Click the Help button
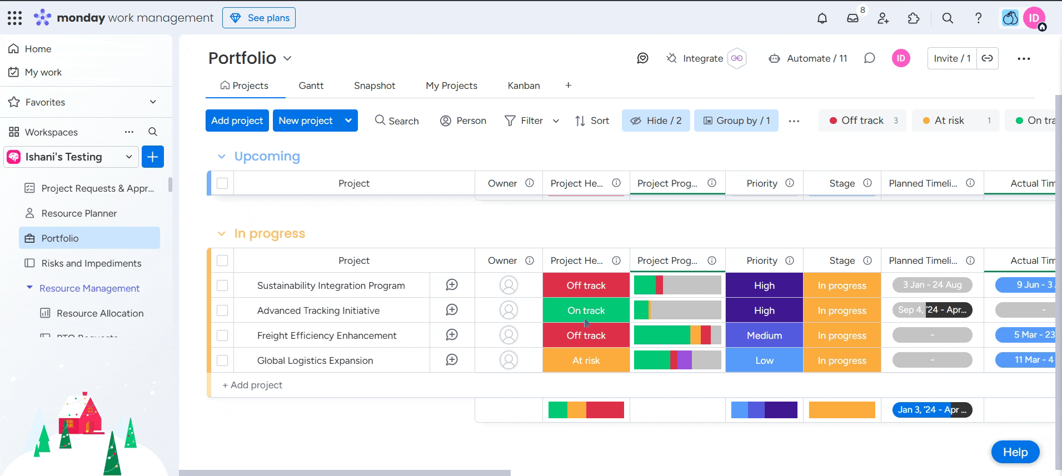This screenshot has height=476, width=1062. point(1015,452)
